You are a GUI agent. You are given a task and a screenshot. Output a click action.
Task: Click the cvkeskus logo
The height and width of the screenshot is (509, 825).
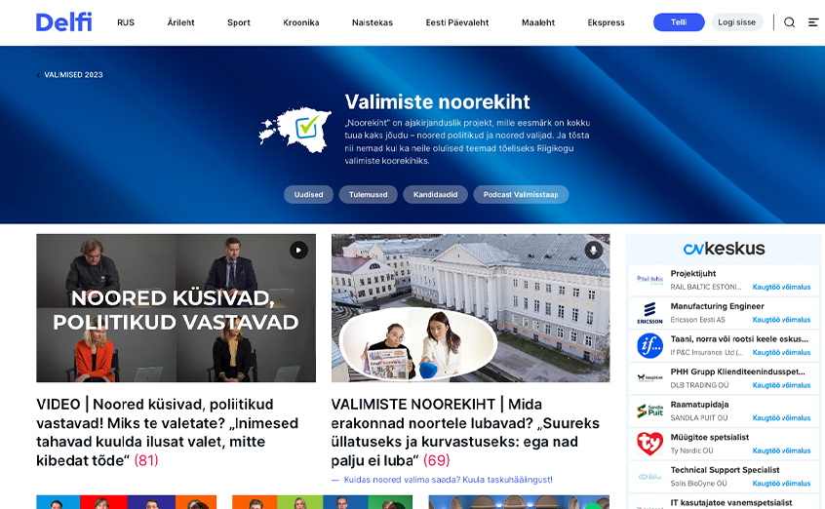[724, 249]
